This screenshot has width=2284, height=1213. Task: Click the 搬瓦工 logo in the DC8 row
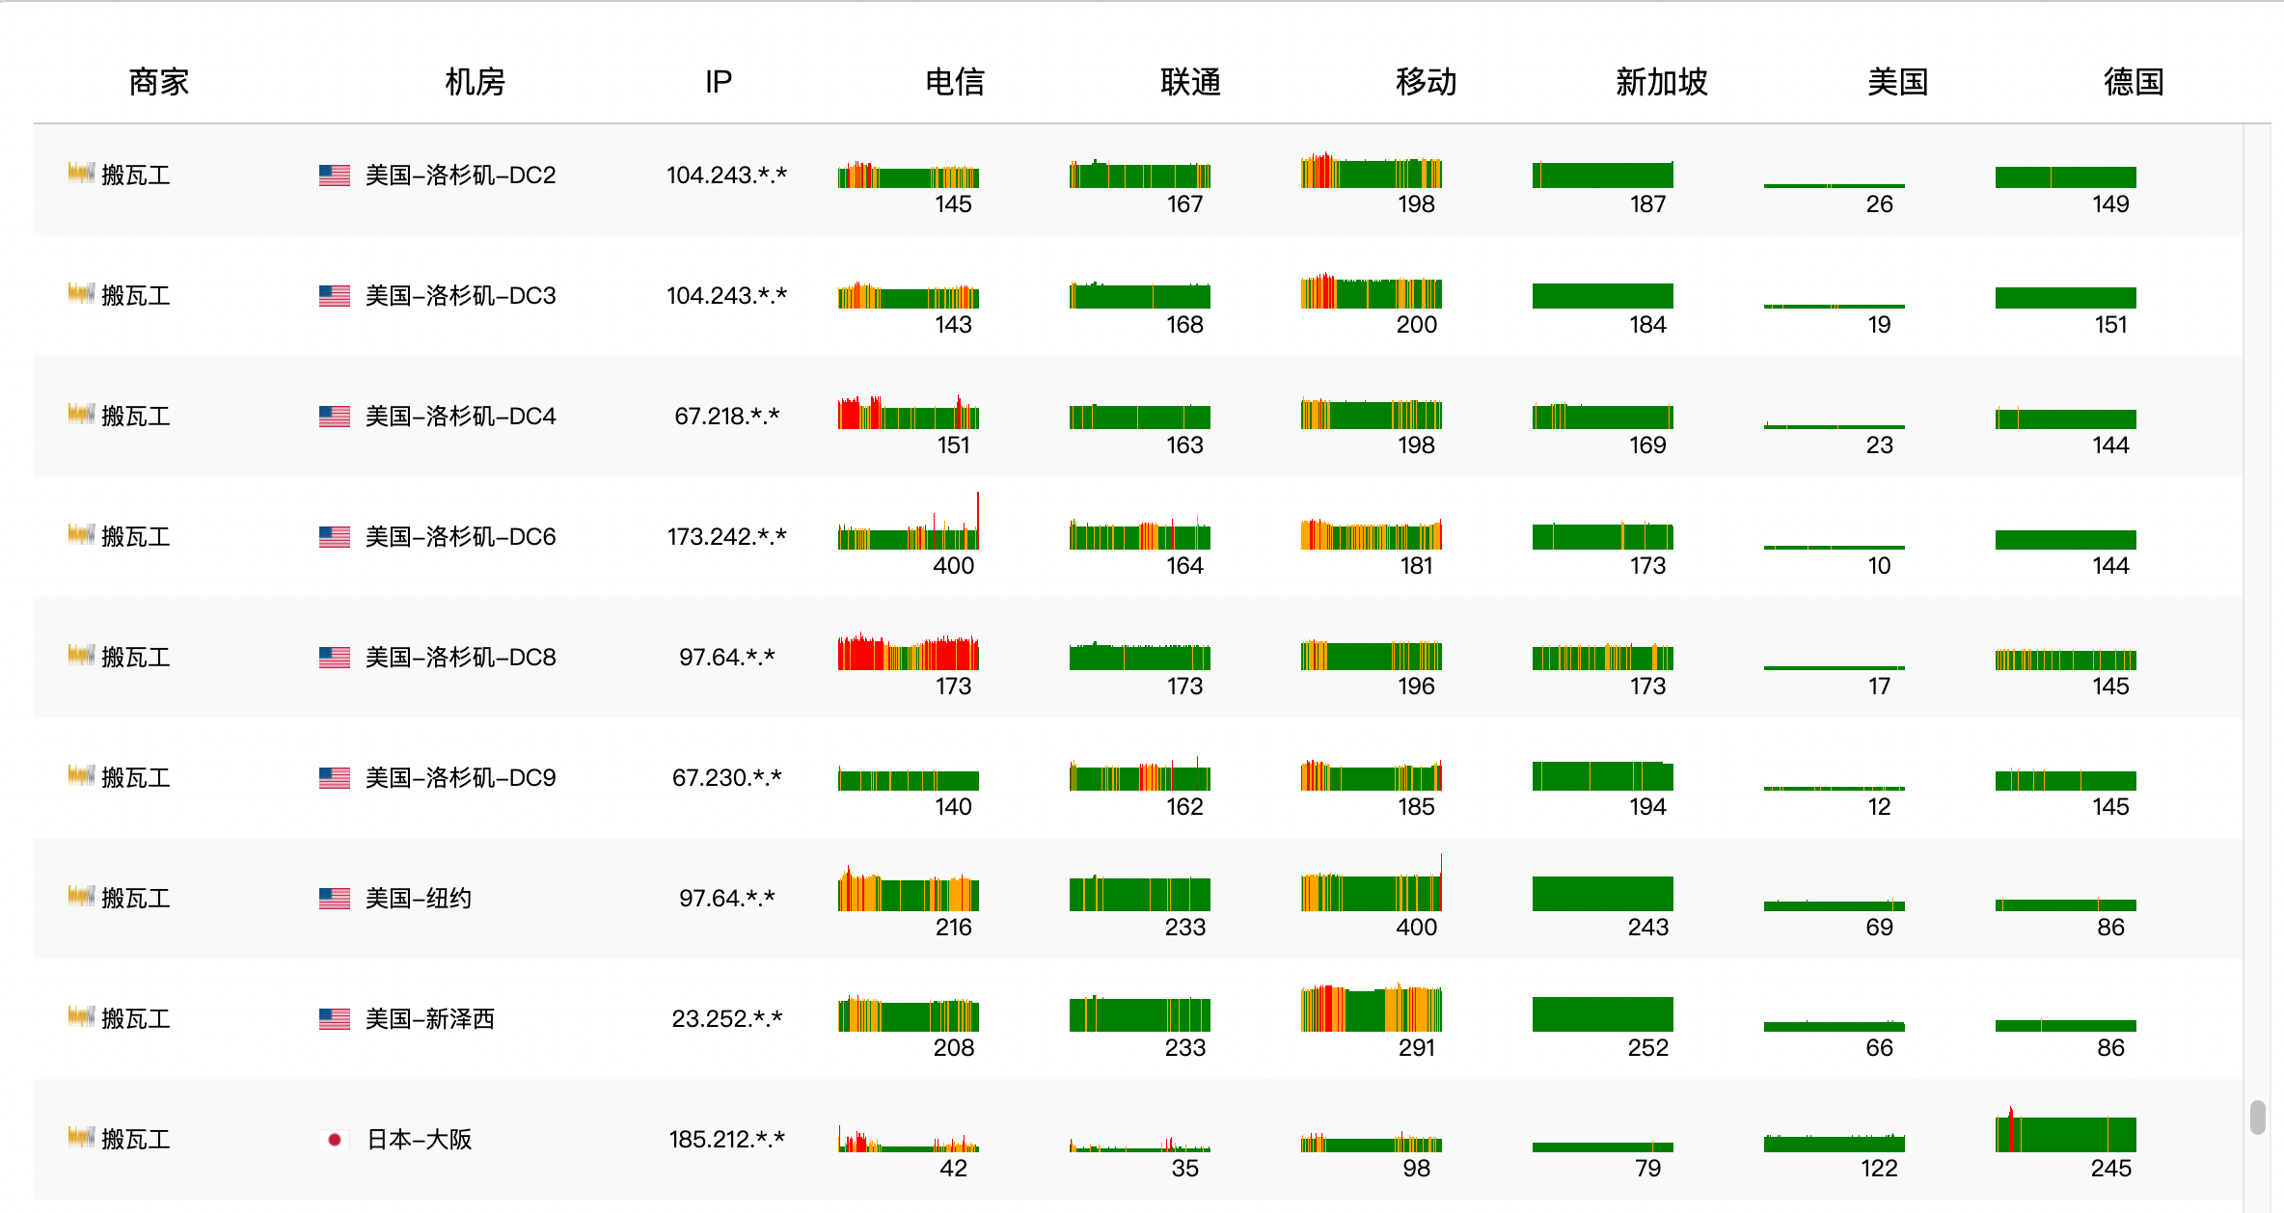(x=81, y=655)
